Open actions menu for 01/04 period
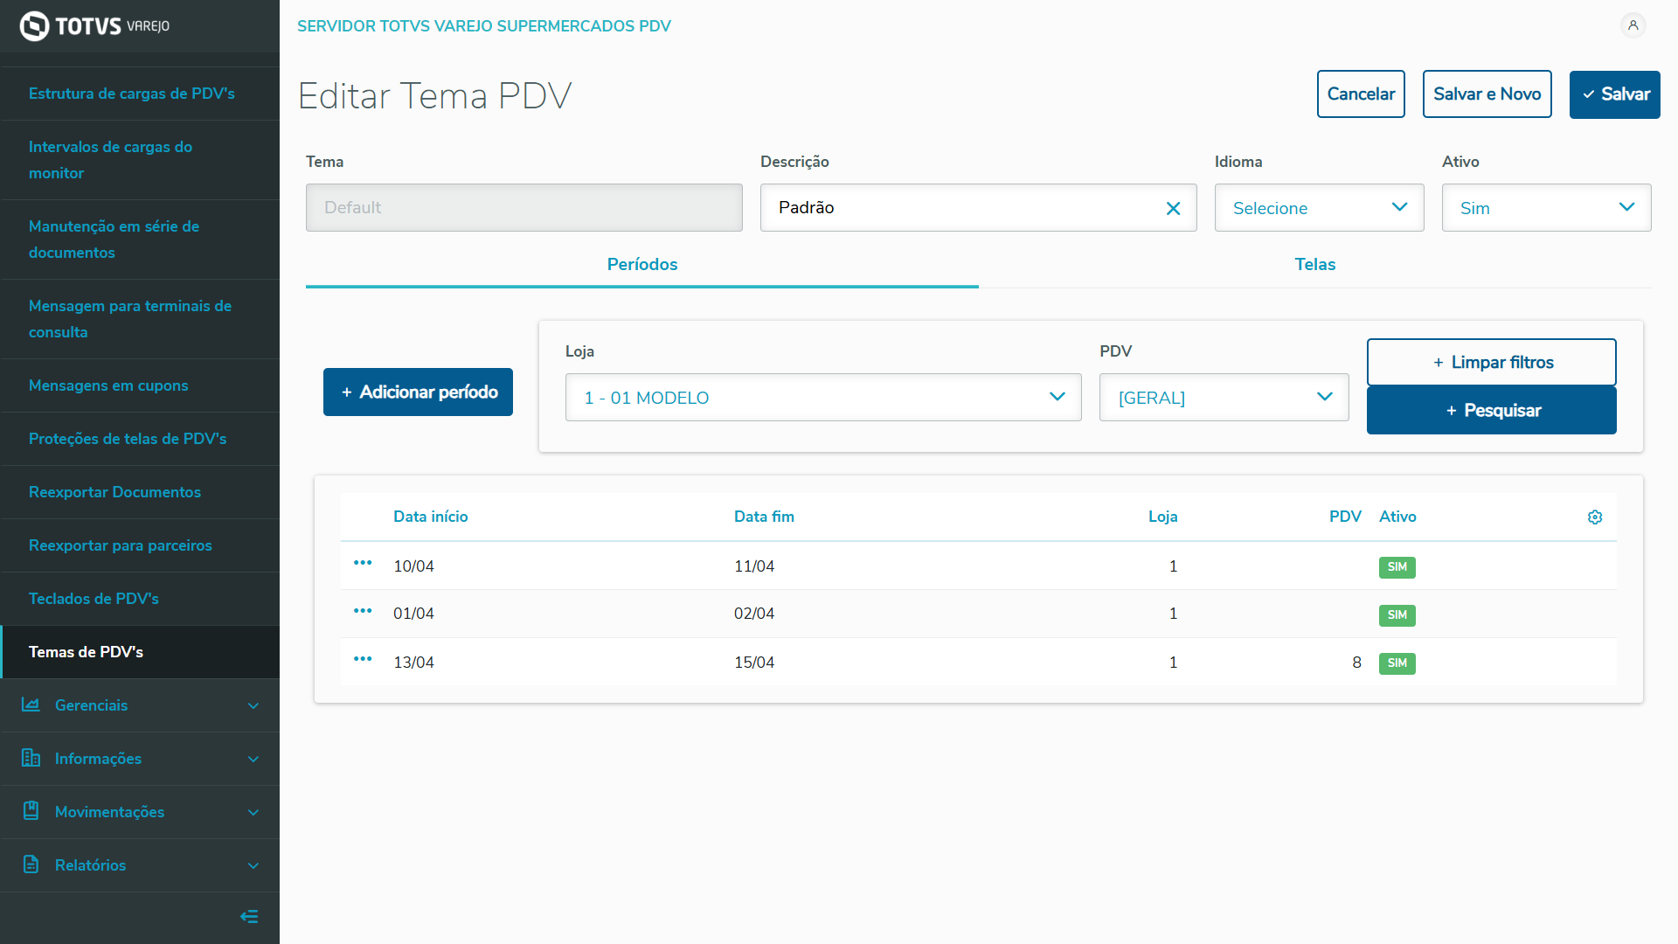The height and width of the screenshot is (944, 1678). point(363,611)
